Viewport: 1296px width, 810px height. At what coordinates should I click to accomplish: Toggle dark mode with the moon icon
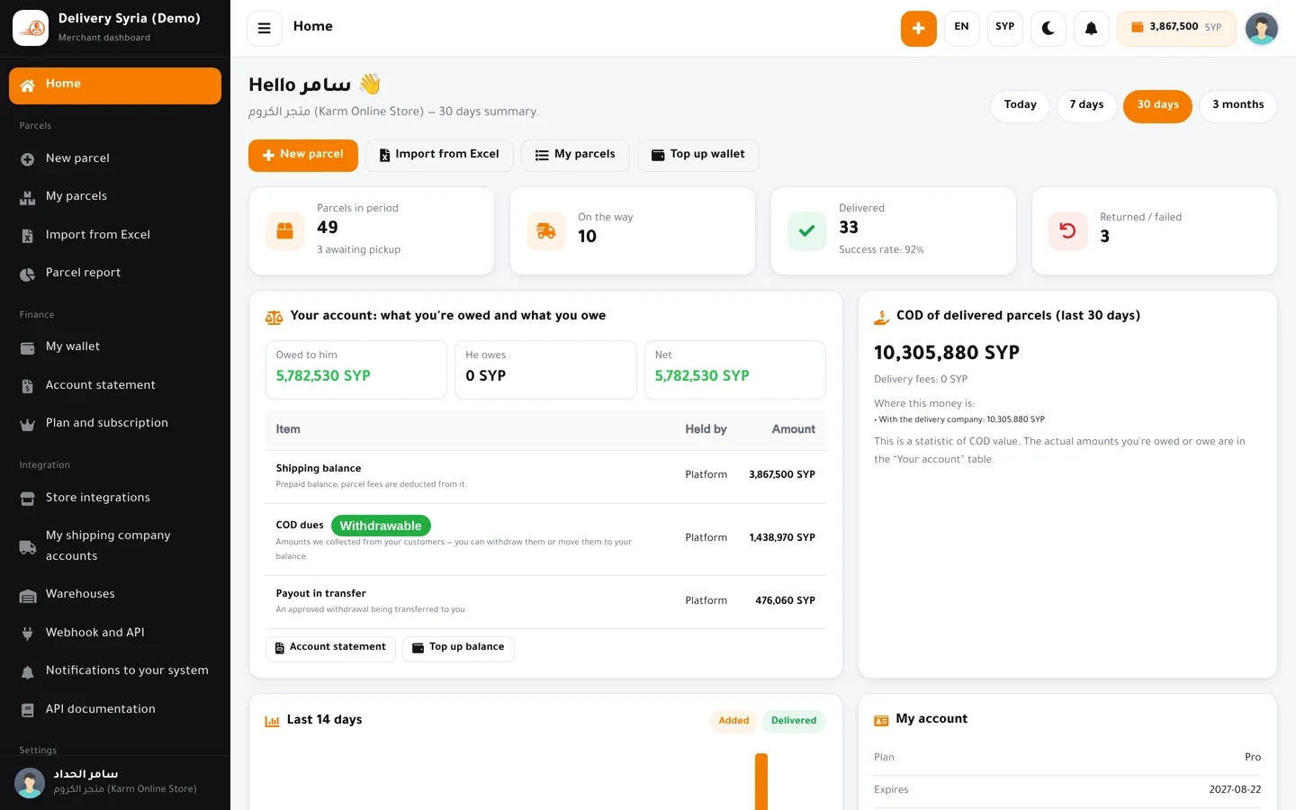tap(1048, 28)
